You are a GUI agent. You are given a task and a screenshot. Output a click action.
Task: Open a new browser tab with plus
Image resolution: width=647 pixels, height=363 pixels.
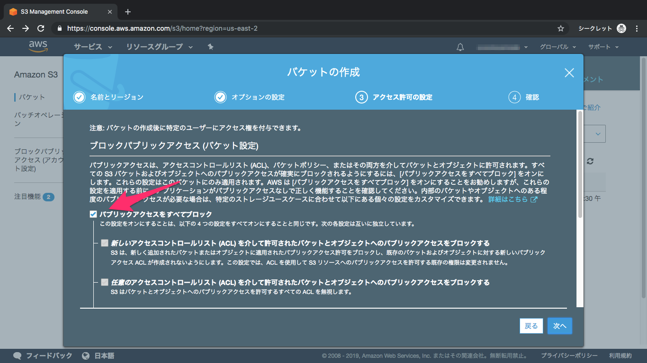[x=128, y=12]
